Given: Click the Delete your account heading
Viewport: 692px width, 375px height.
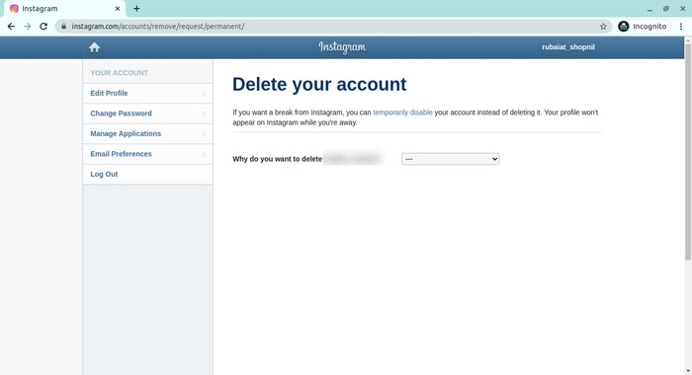Looking at the screenshot, I should click(x=319, y=84).
